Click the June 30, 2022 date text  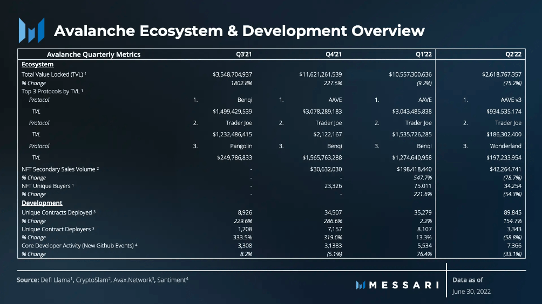click(471, 291)
